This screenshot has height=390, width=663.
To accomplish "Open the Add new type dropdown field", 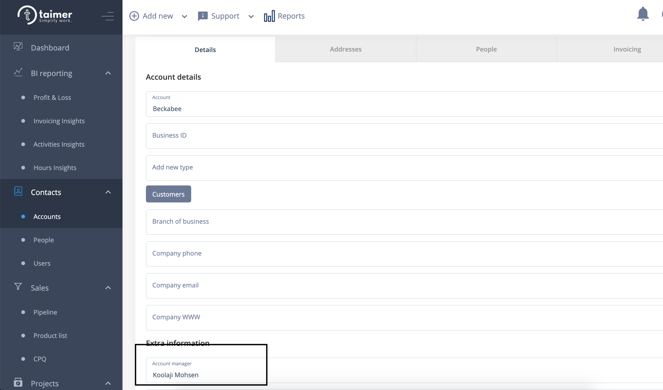I will [x=404, y=168].
